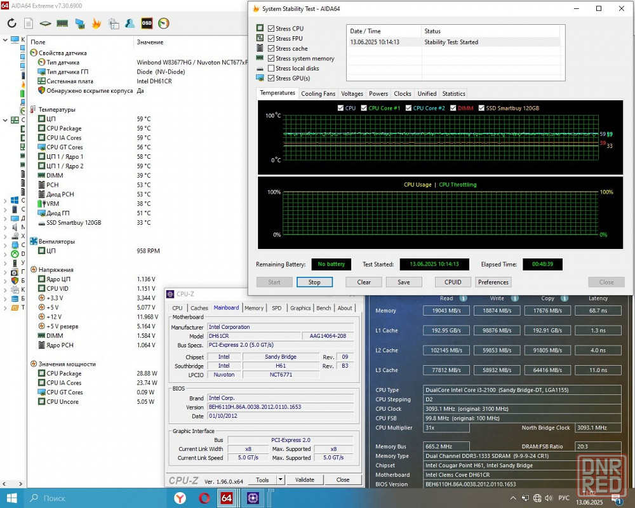Click the gauge SensorPanel toolbar icon
Screen dimensions: 635x508
click(x=164, y=23)
